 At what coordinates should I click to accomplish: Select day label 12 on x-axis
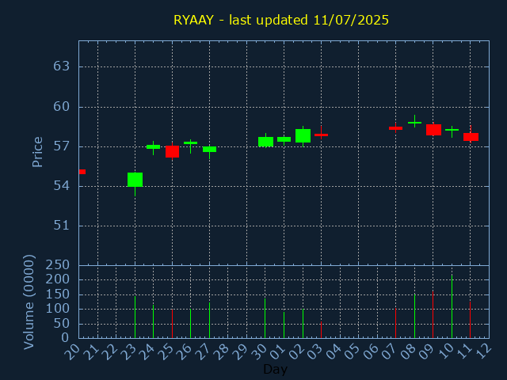[482, 351]
